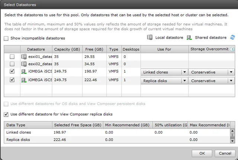The image size is (238, 160).
Task: Click the Local datastore legend icon
Action: (x=149, y=37)
